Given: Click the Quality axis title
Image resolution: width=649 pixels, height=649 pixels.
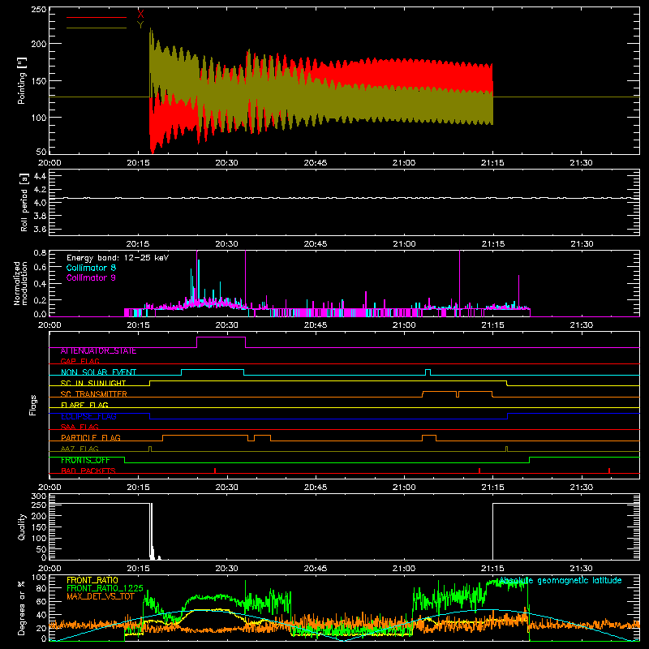Looking at the screenshot, I should pos(22,527).
